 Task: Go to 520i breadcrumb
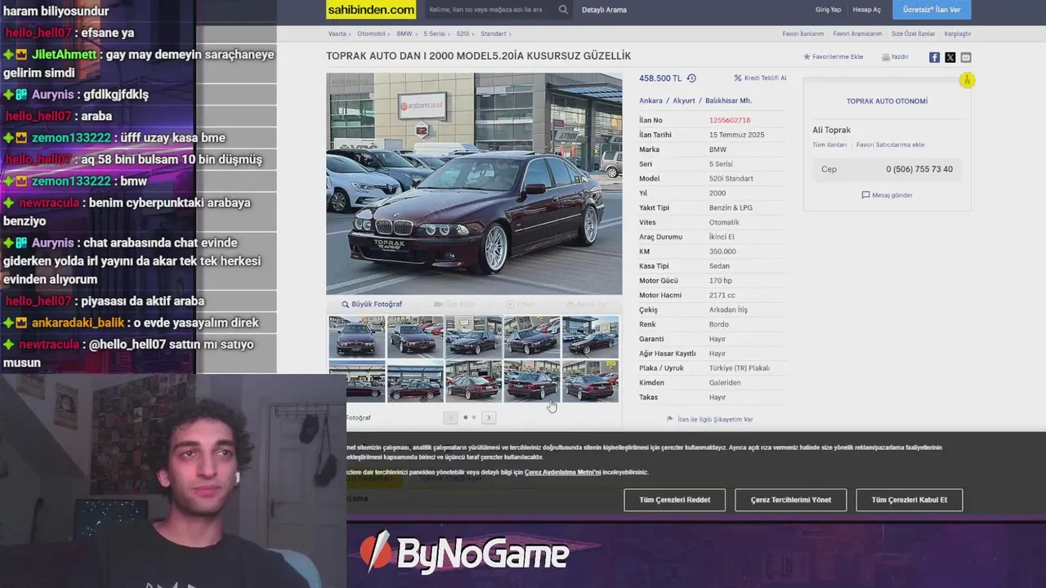[x=463, y=33]
